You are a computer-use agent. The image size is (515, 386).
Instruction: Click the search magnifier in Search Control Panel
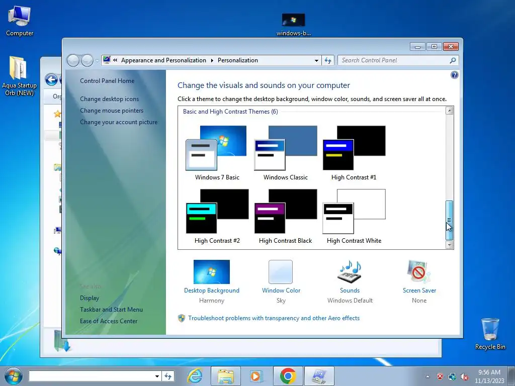453,60
